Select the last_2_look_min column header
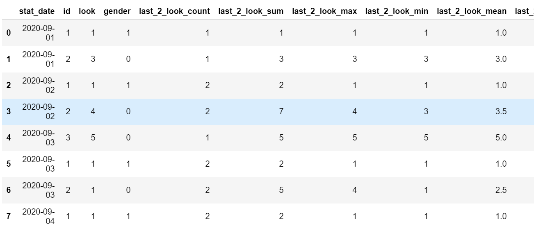 pos(397,11)
